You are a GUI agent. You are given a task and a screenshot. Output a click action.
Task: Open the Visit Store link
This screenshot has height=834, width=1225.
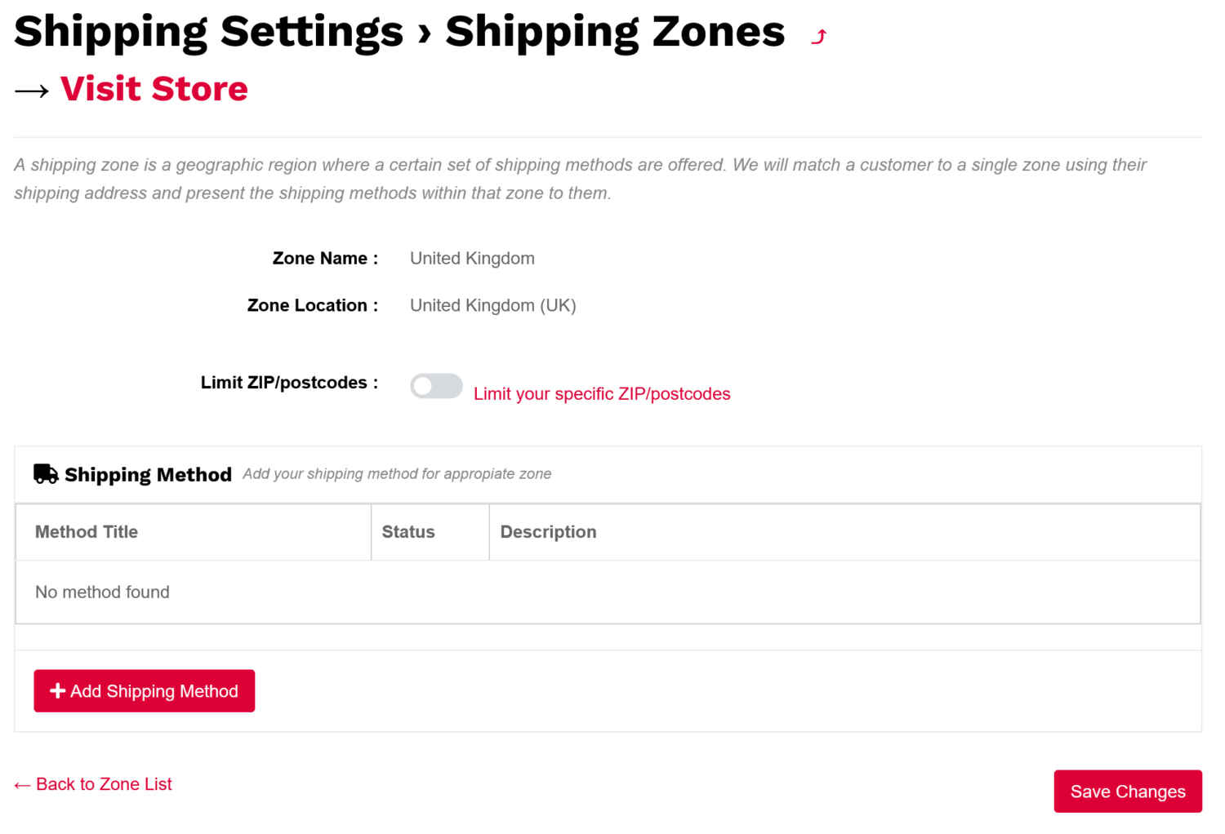(x=154, y=88)
